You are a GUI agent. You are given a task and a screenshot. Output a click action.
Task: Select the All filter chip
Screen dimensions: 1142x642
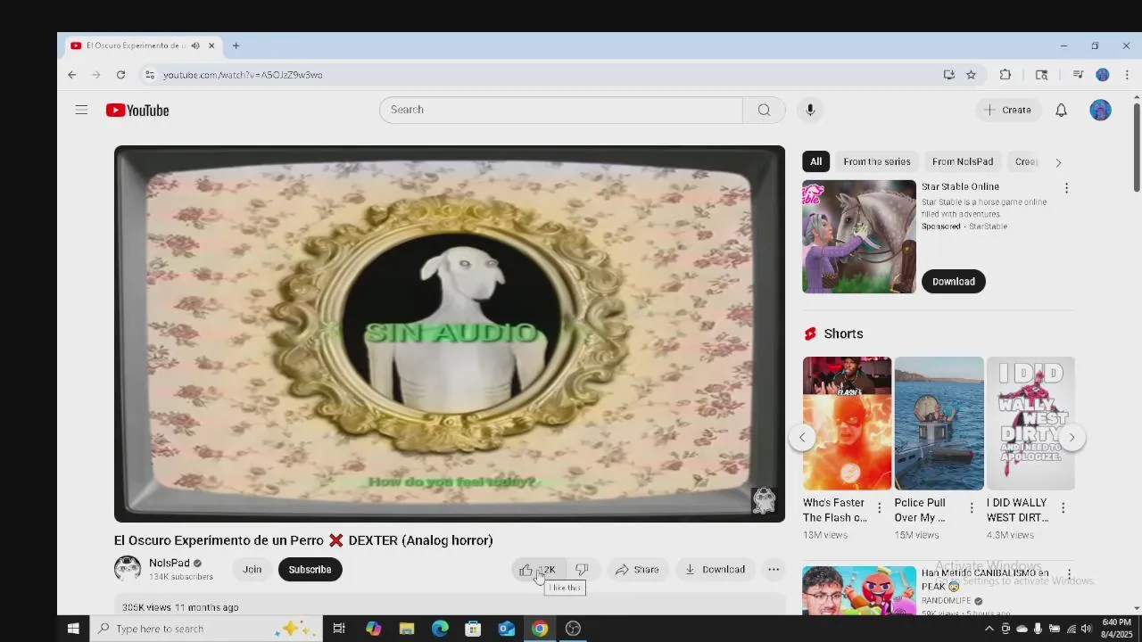[x=815, y=161]
